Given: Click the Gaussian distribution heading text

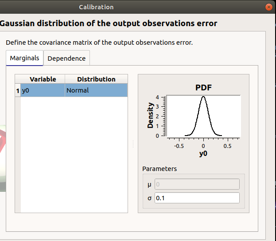Looking at the screenshot, I should 109,23.
